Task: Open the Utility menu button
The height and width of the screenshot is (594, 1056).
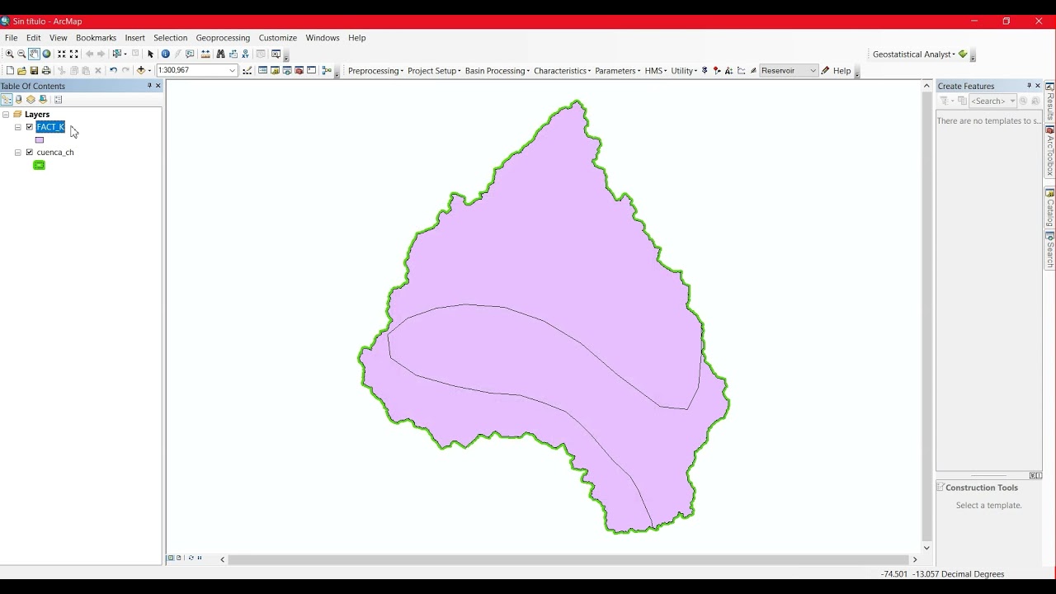Action: pyautogui.click(x=684, y=71)
